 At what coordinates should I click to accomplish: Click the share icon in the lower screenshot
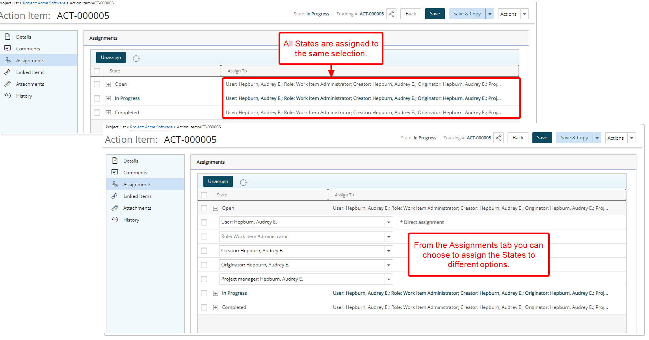(x=498, y=138)
